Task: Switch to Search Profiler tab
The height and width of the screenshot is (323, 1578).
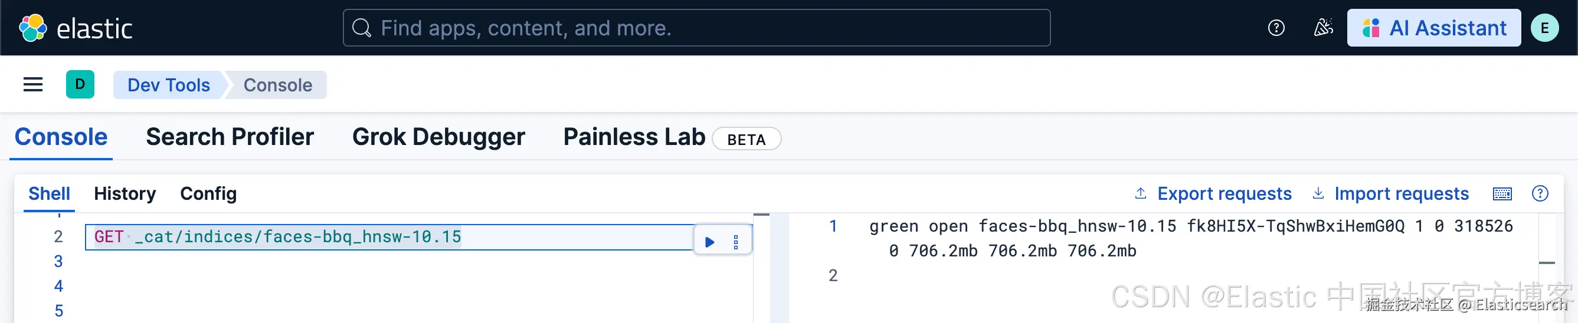Action: (x=230, y=137)
